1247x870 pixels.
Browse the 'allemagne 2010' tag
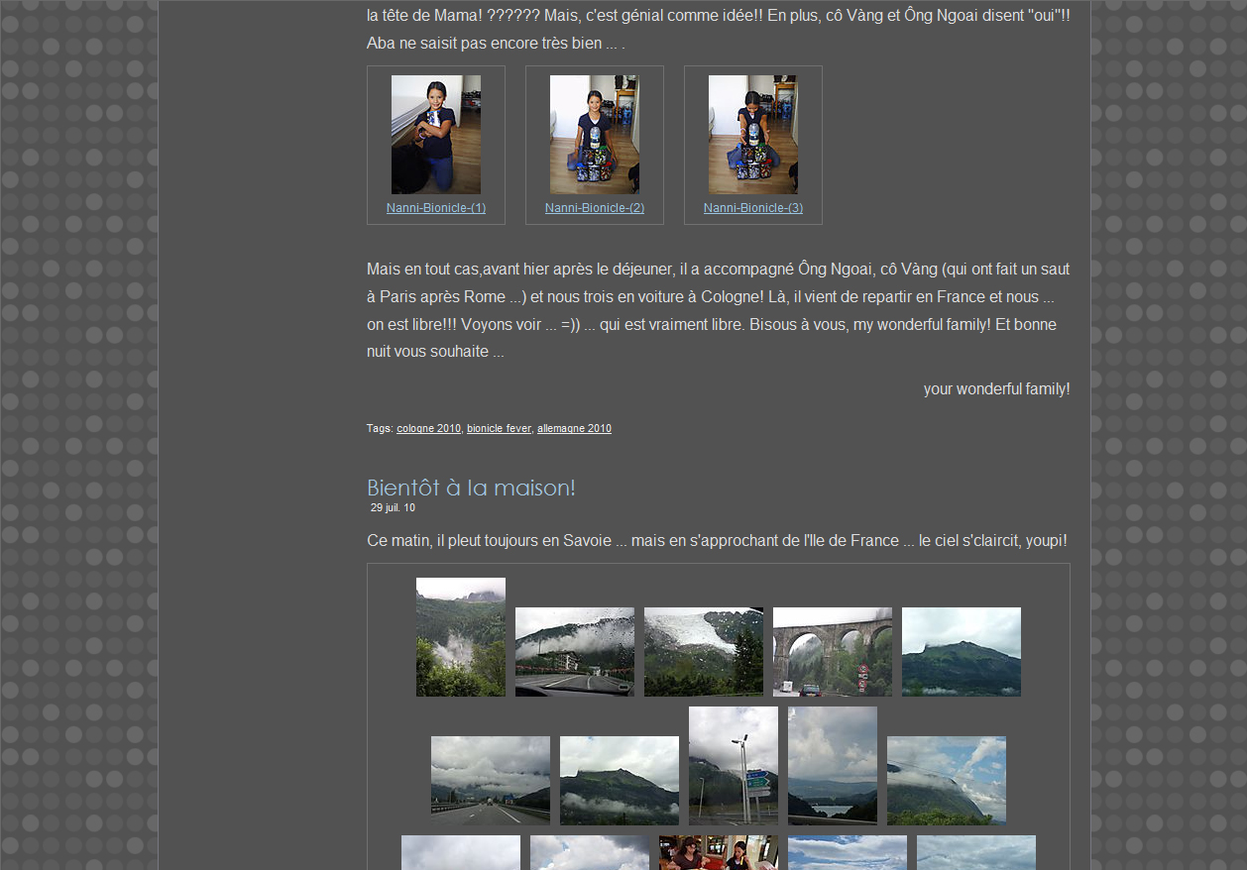coord(574,429)
